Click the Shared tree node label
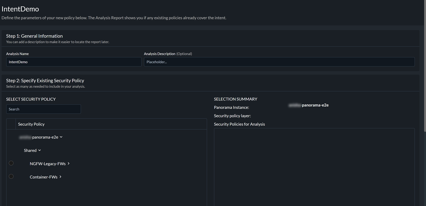This screenshot has width=426, height=206. point(30,151)
